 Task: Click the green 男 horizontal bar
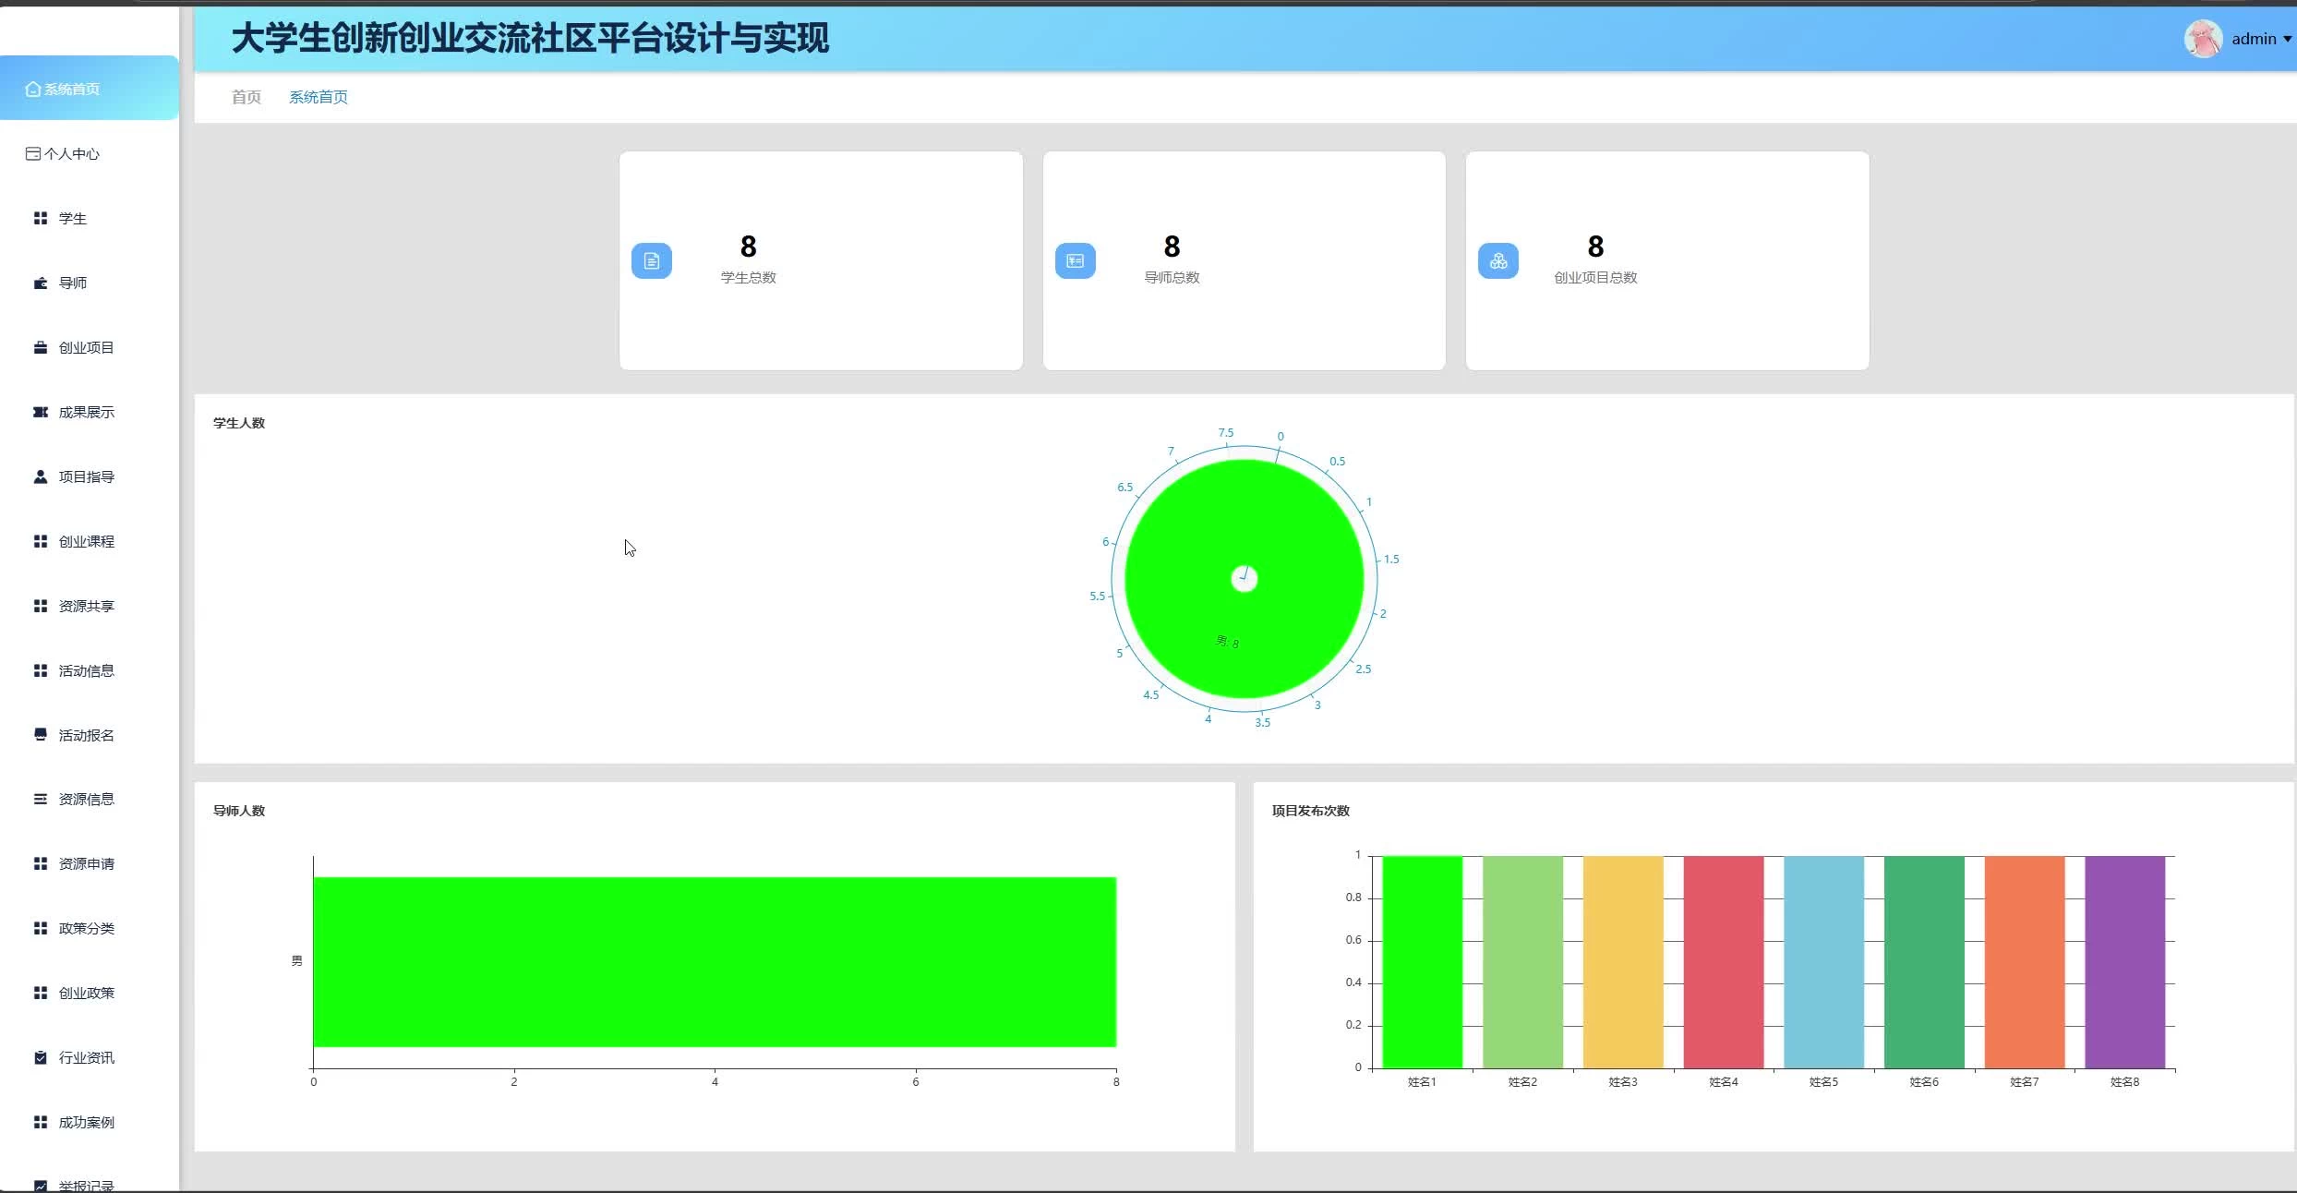point(715,962)
